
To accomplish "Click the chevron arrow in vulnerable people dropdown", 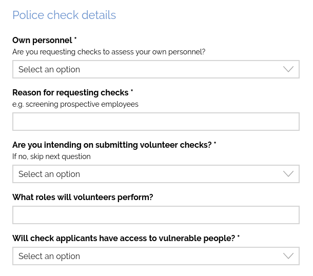I will point(288,256).
